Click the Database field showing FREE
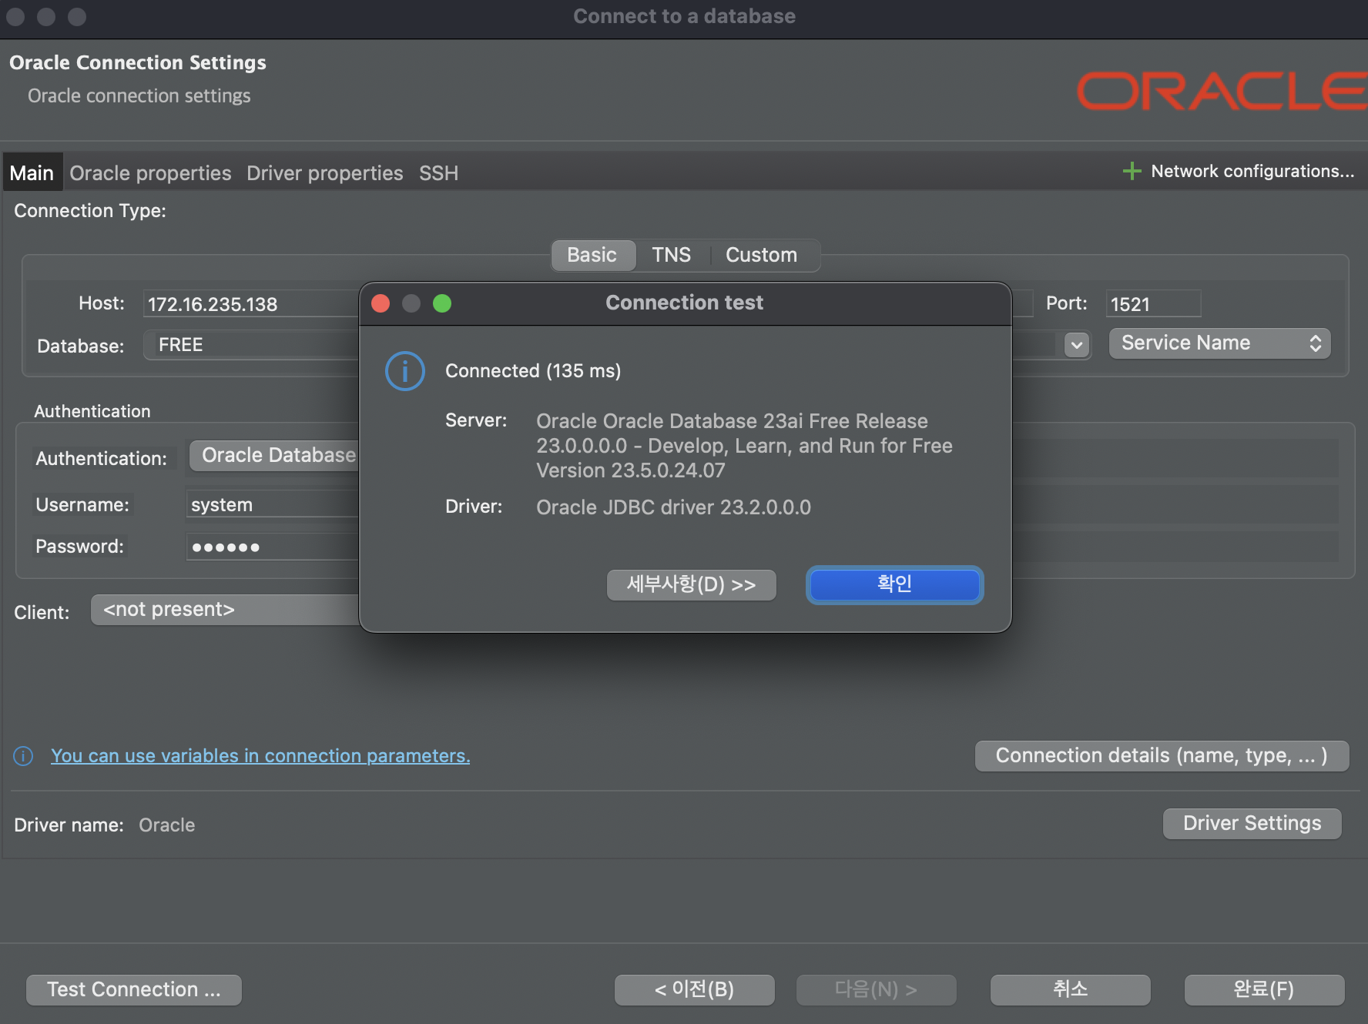The image size is (1368, 1024). [251, 345]
